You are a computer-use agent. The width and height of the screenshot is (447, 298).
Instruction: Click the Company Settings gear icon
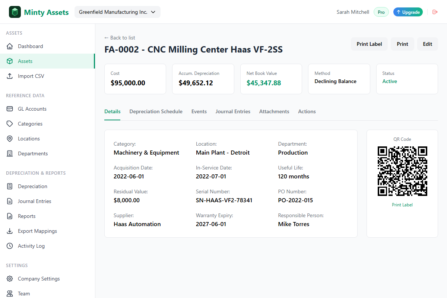click(10, 279)
